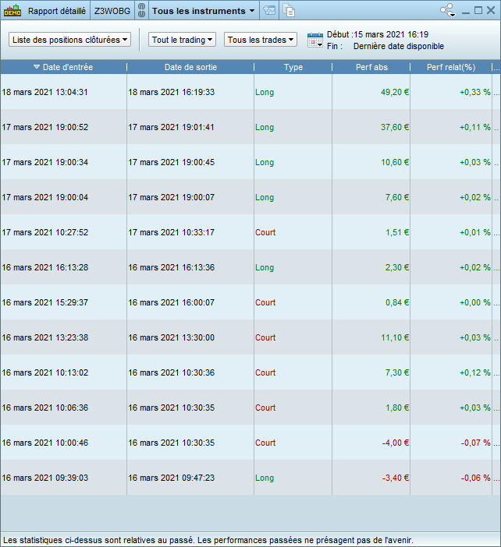
Task: Sort by Date de sortie column
Action: pyautogui.click(x=190, y=67)
